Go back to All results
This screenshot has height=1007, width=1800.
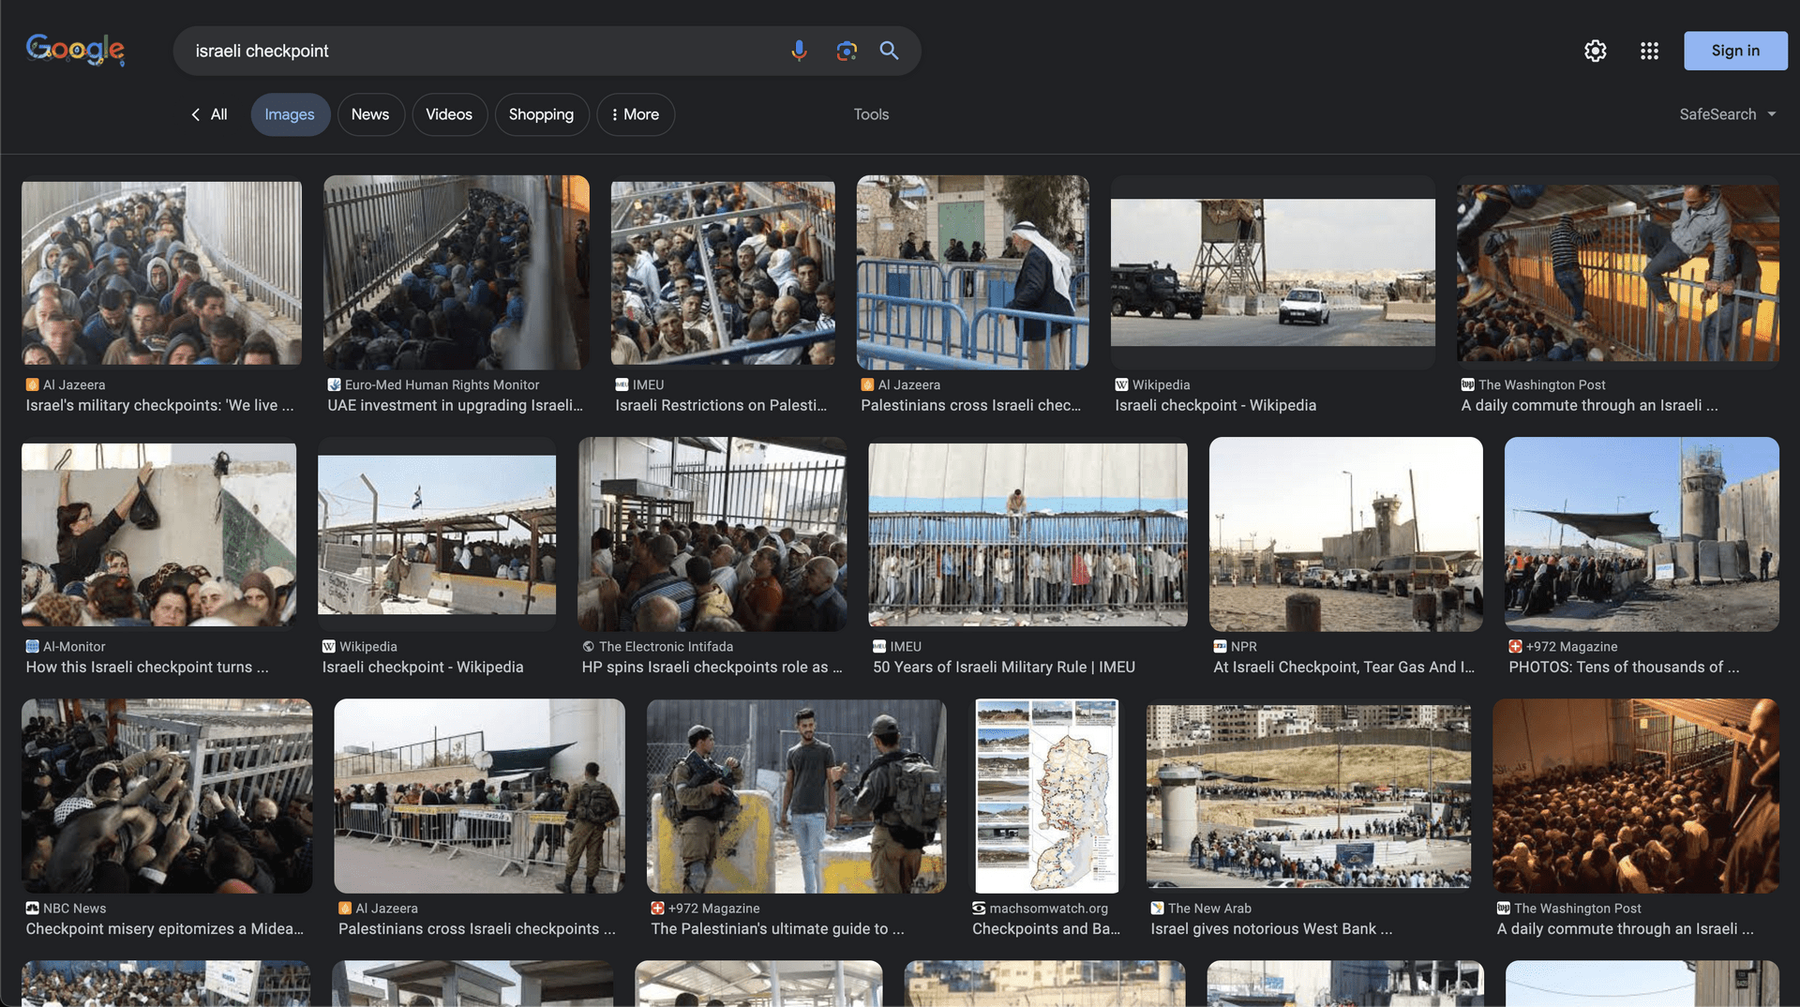point(209,114)
